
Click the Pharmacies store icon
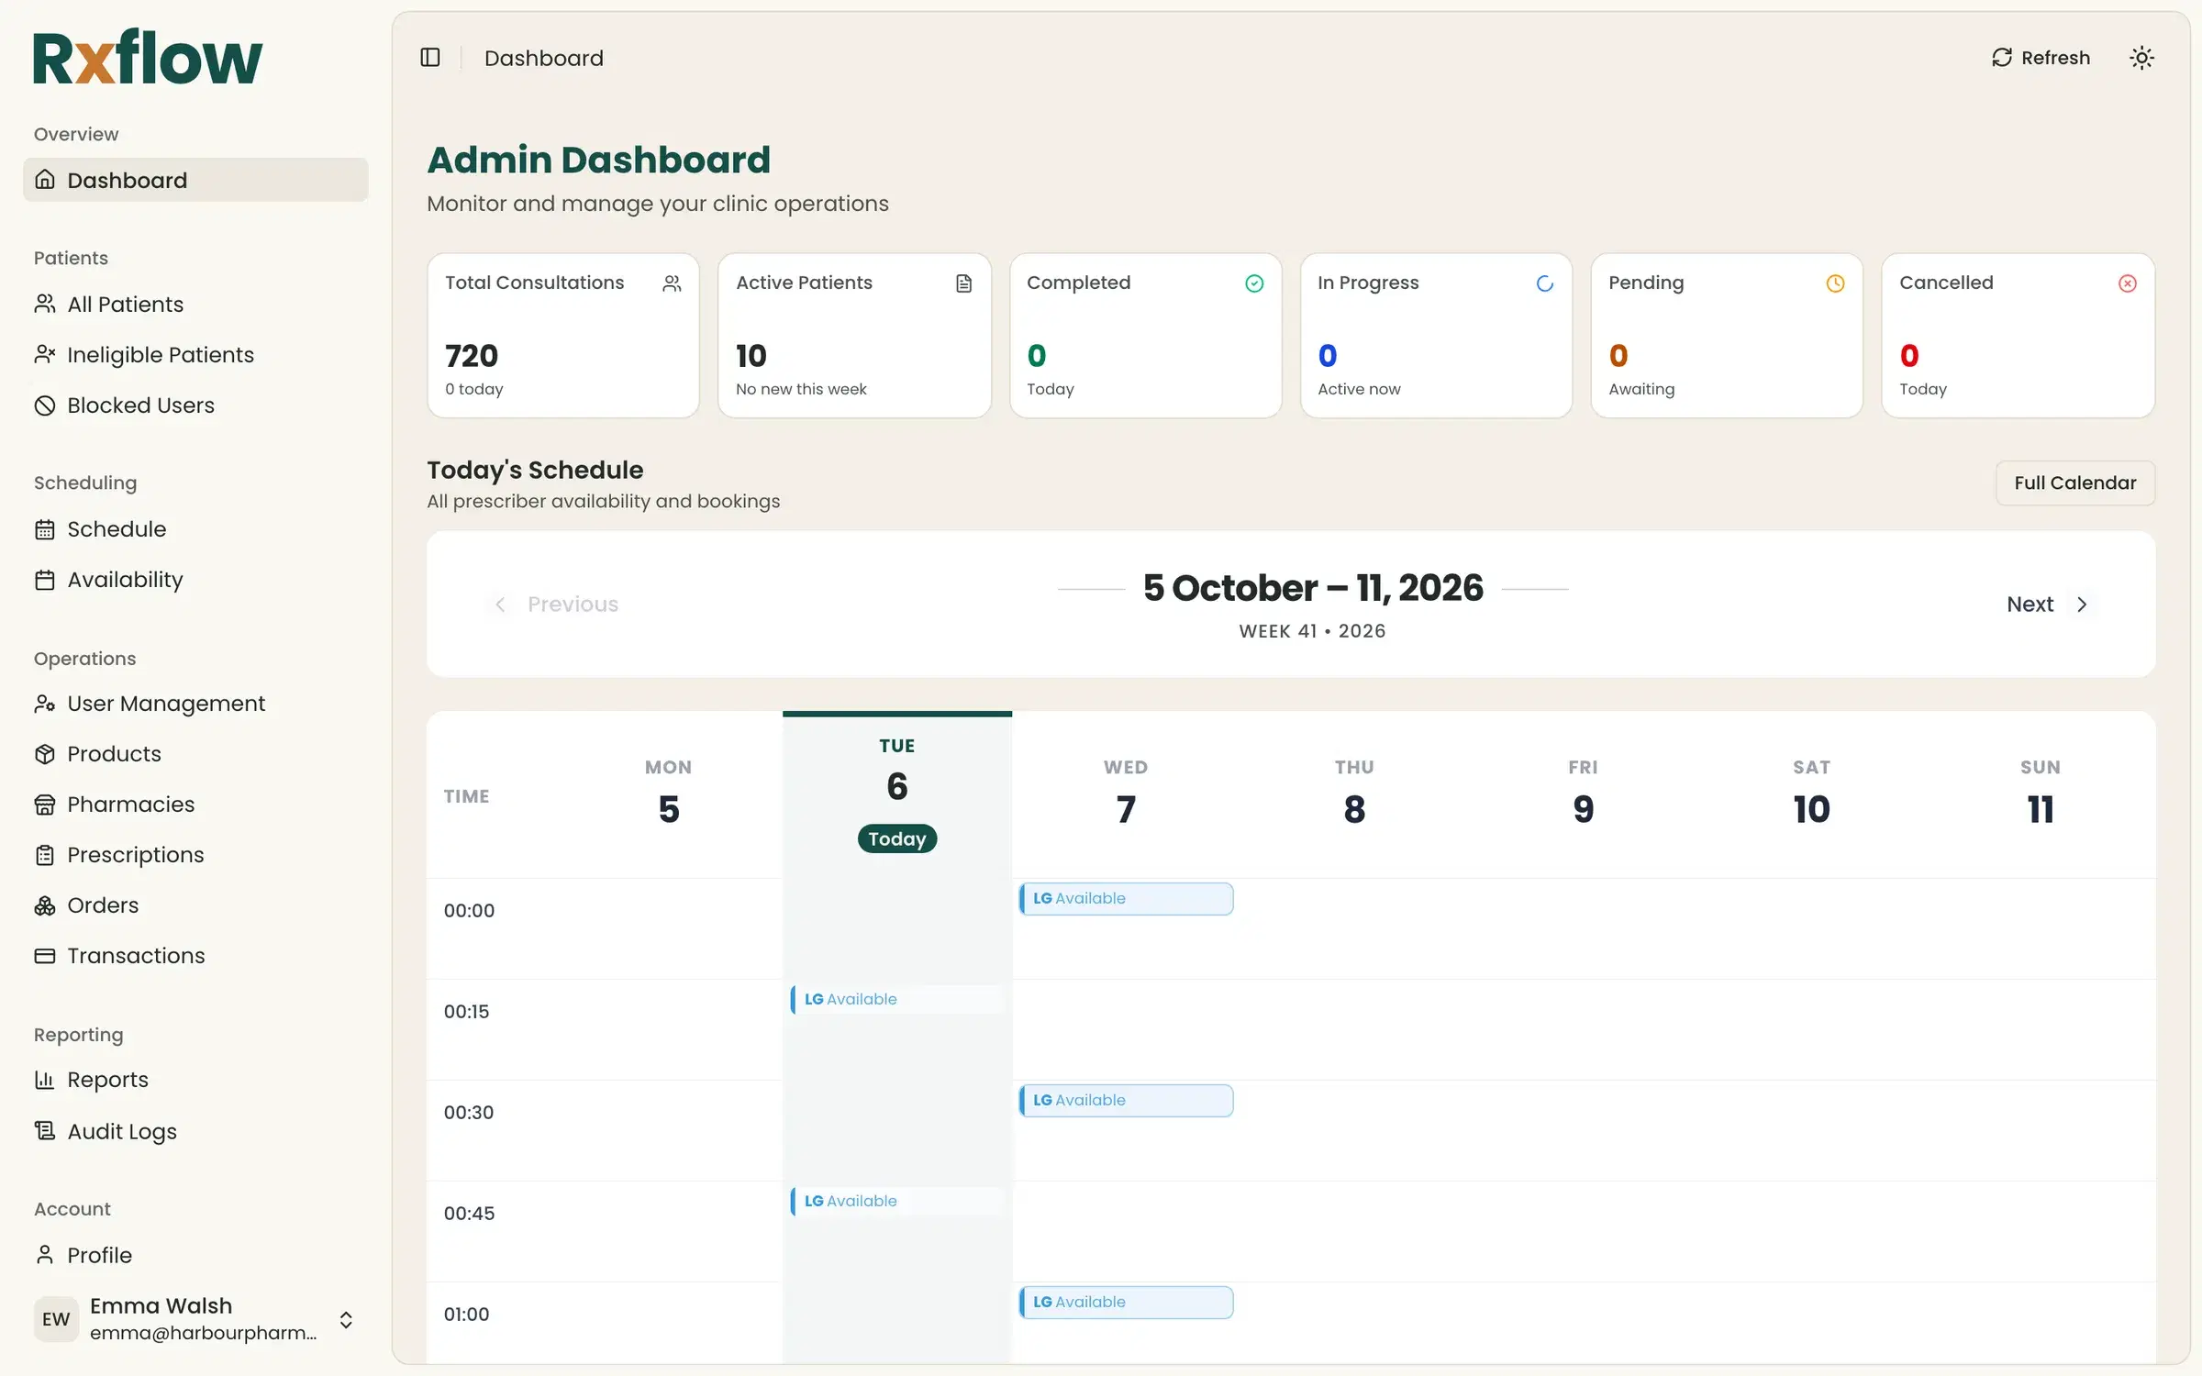(x=45, y=804)
